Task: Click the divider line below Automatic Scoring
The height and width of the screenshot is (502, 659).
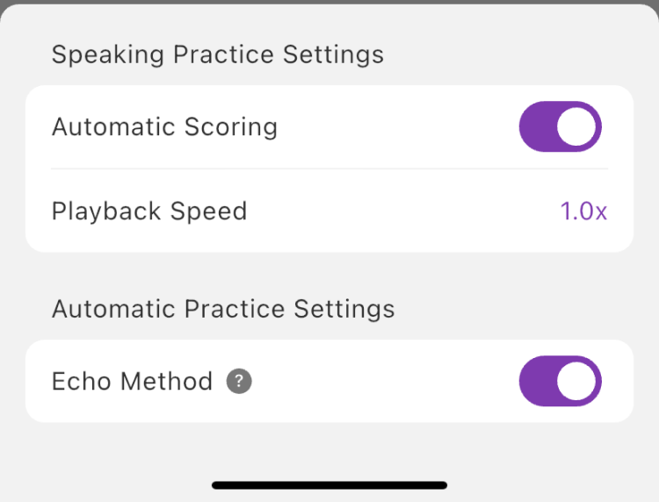Action: pyautogui.click(x=329, y=169)
